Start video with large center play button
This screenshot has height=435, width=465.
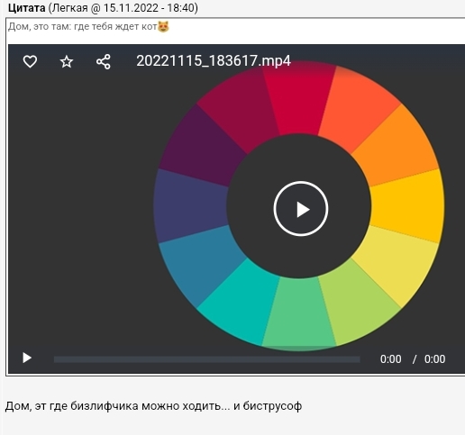pos(301,209)
